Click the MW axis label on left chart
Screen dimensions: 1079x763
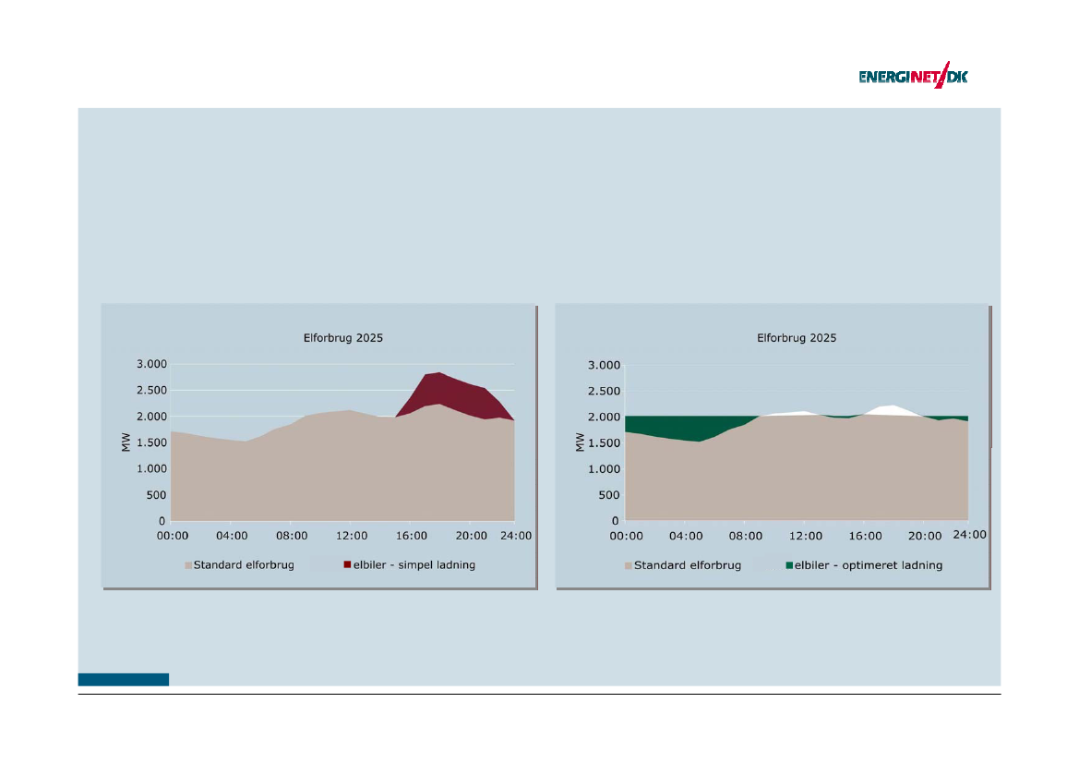click(126, 443)
